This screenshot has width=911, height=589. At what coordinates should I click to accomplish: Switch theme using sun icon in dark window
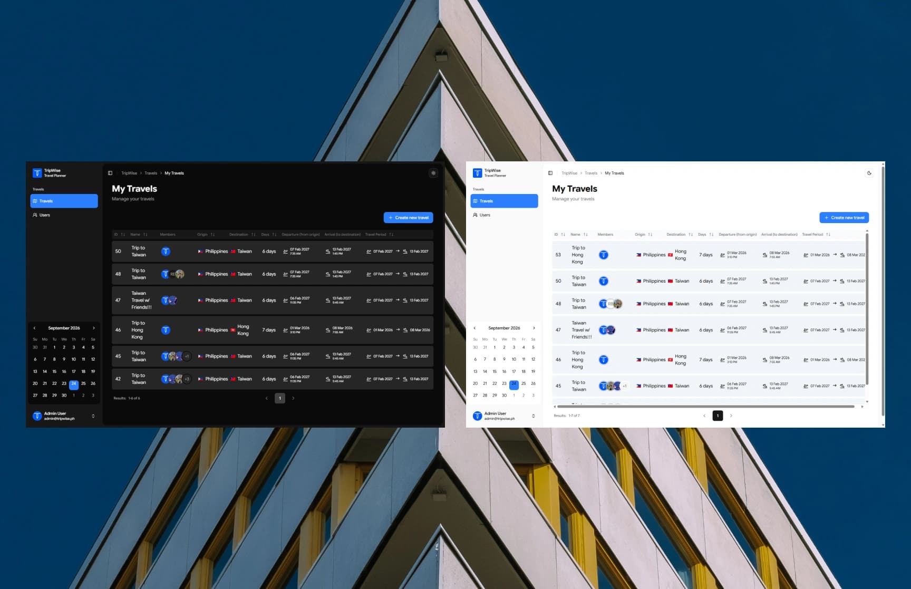(433, 173)
